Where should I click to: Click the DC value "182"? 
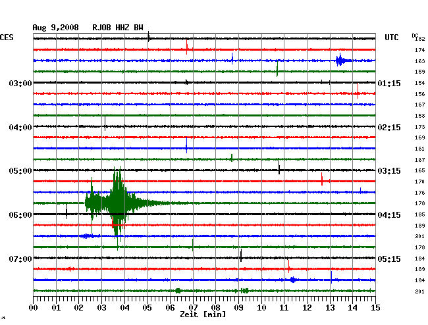pos(420,39)
